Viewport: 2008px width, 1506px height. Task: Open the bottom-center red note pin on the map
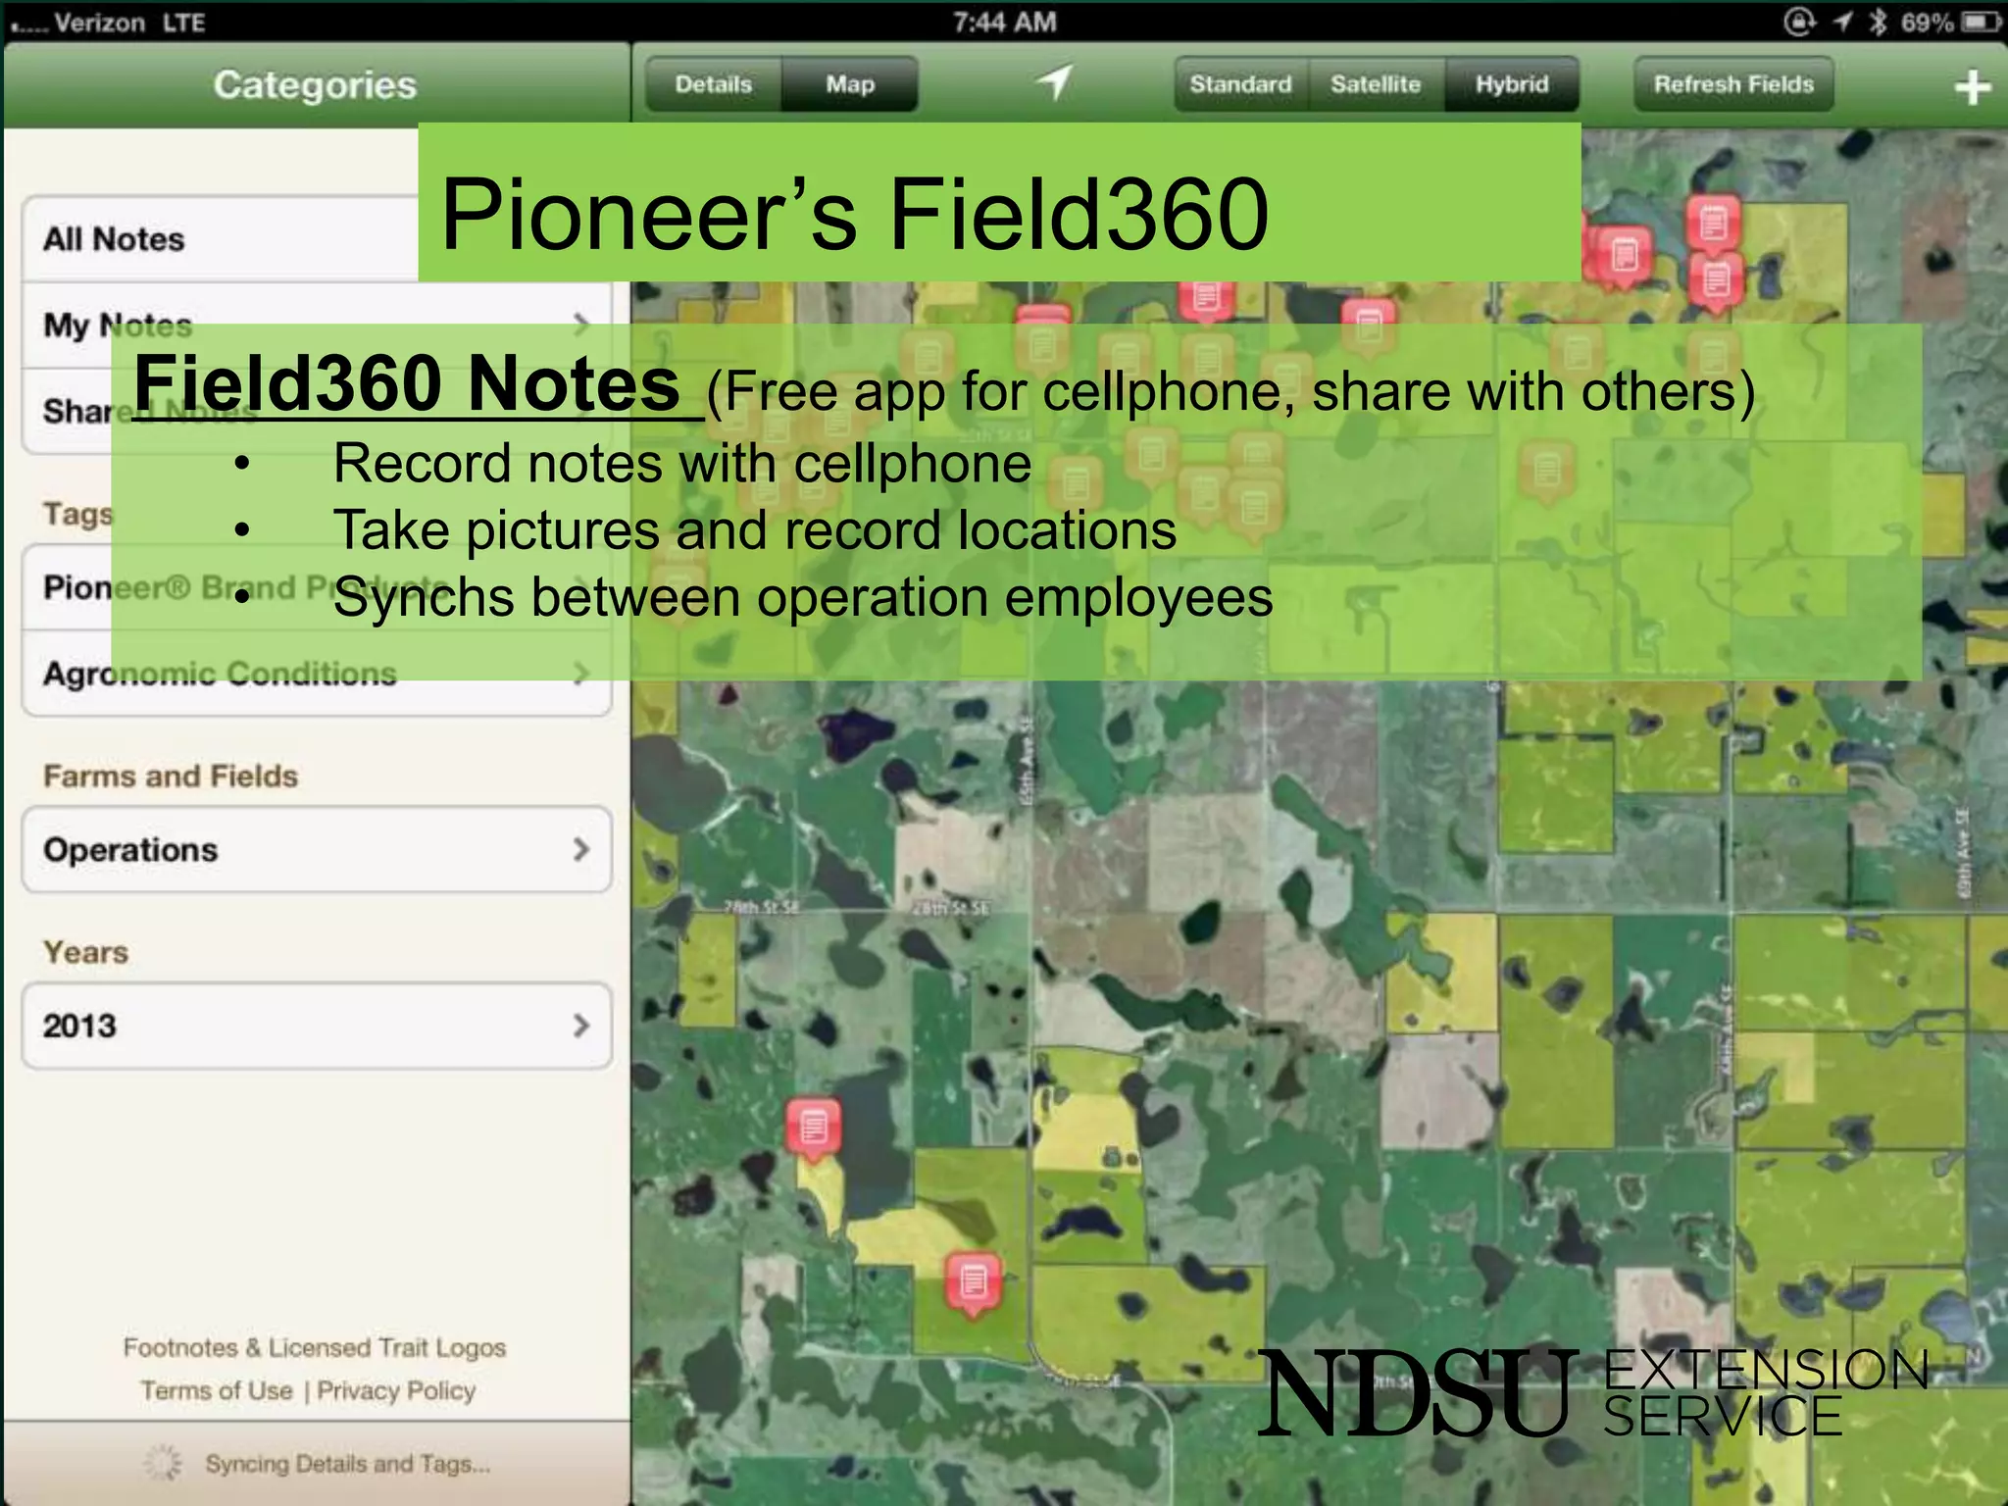(x=974, y=1283)
